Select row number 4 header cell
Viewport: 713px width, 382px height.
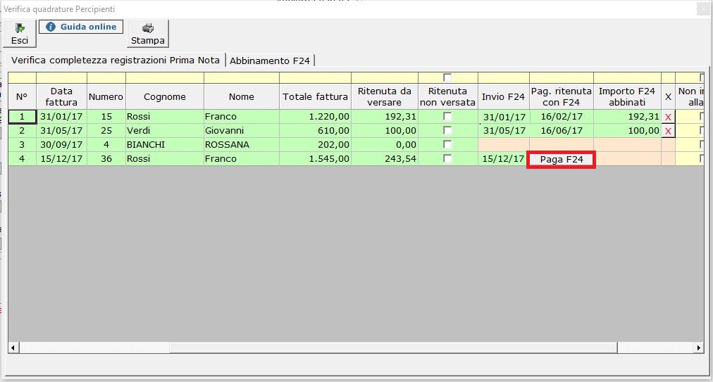[22, 159]
